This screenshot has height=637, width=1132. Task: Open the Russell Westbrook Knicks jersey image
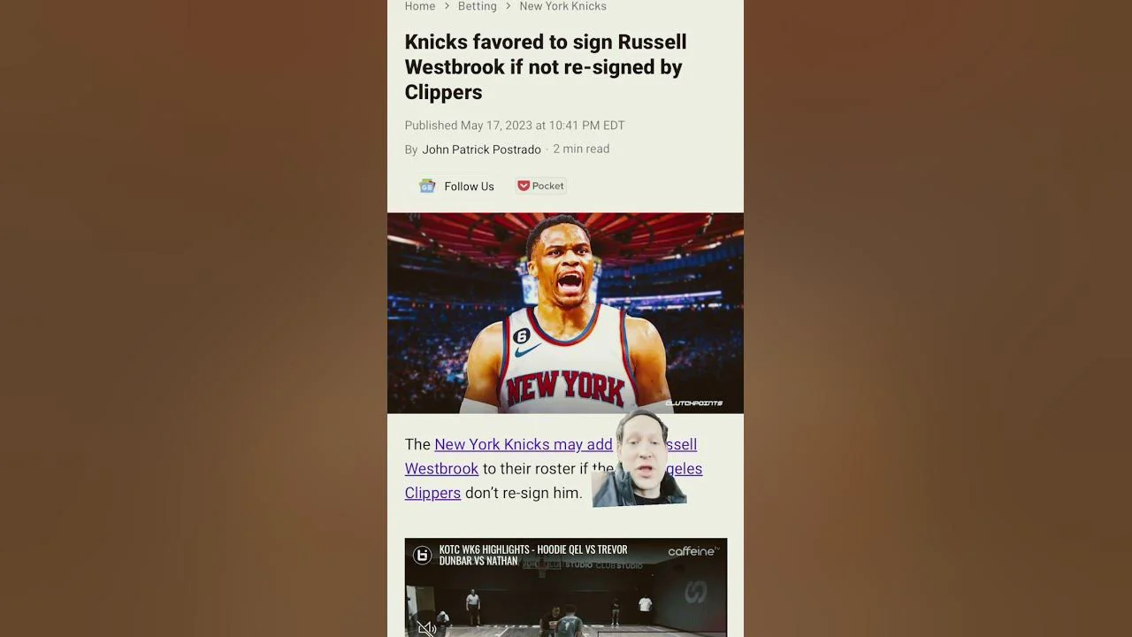click(565, 312)
